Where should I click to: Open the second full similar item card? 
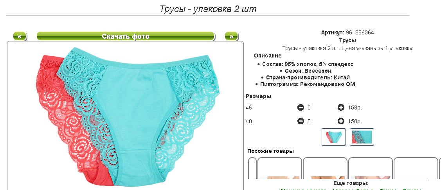tap(325, 168)
